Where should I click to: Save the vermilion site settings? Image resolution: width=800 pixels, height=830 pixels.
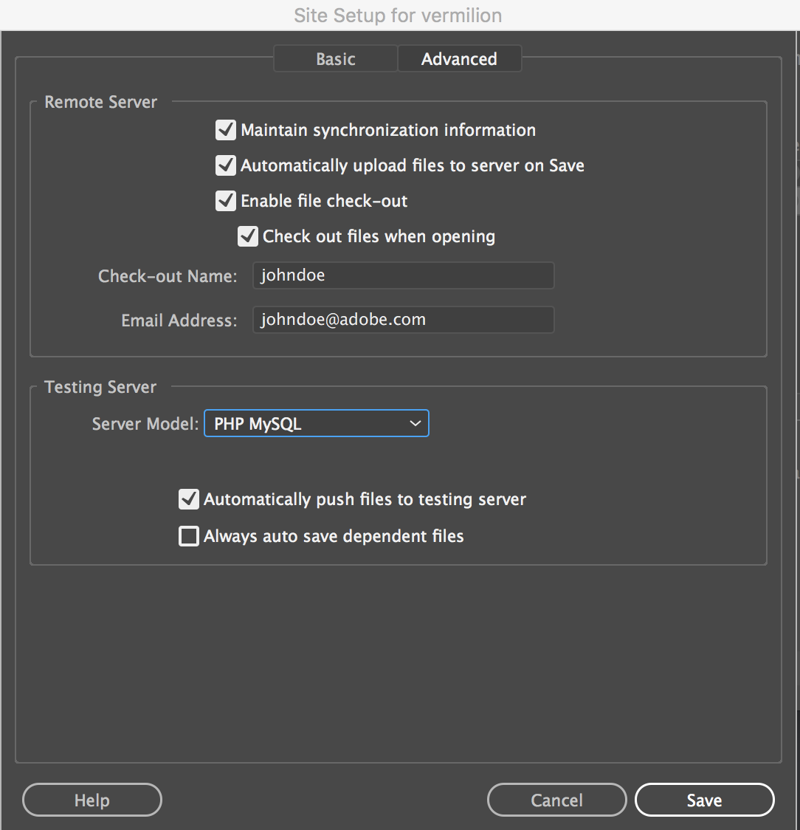click(x=704, y=800)
